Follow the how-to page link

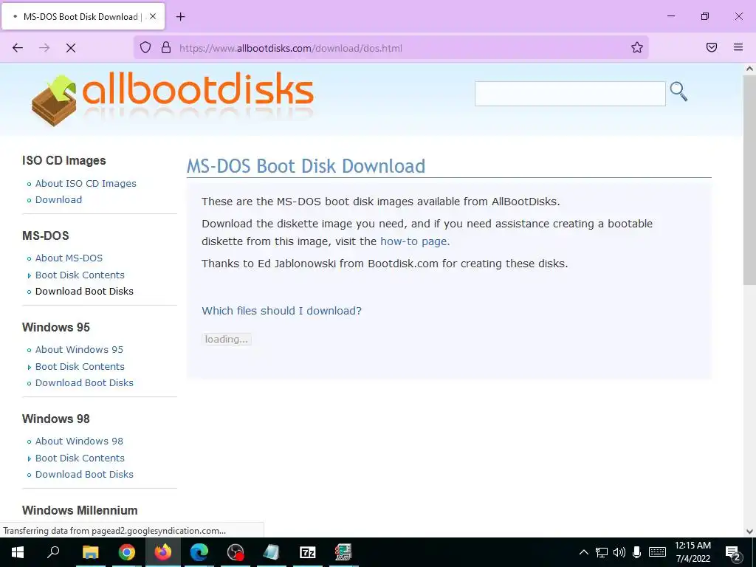click(x=415, y=241)
